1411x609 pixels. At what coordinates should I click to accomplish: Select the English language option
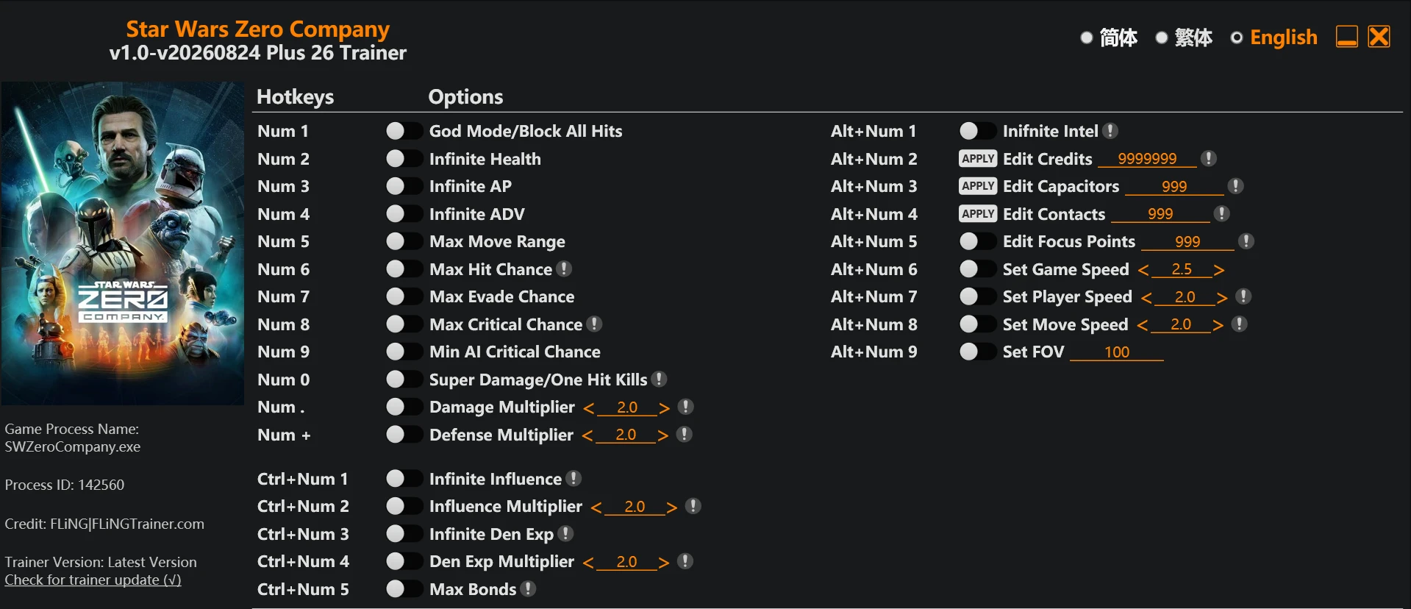(x=1274, y=38)
